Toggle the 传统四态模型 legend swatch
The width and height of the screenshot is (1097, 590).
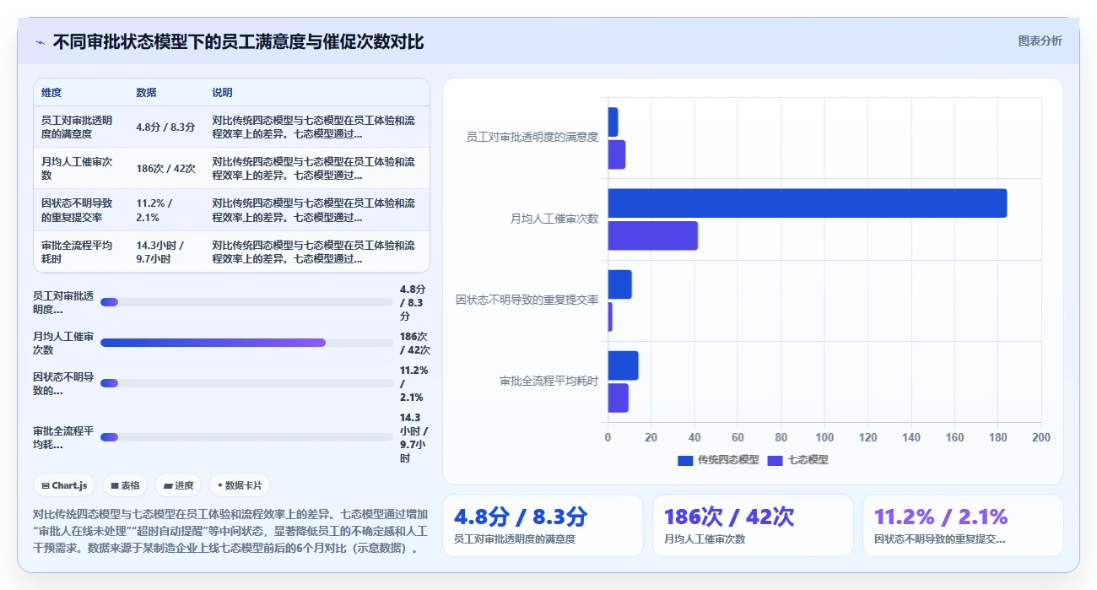(x=685, y=460)
